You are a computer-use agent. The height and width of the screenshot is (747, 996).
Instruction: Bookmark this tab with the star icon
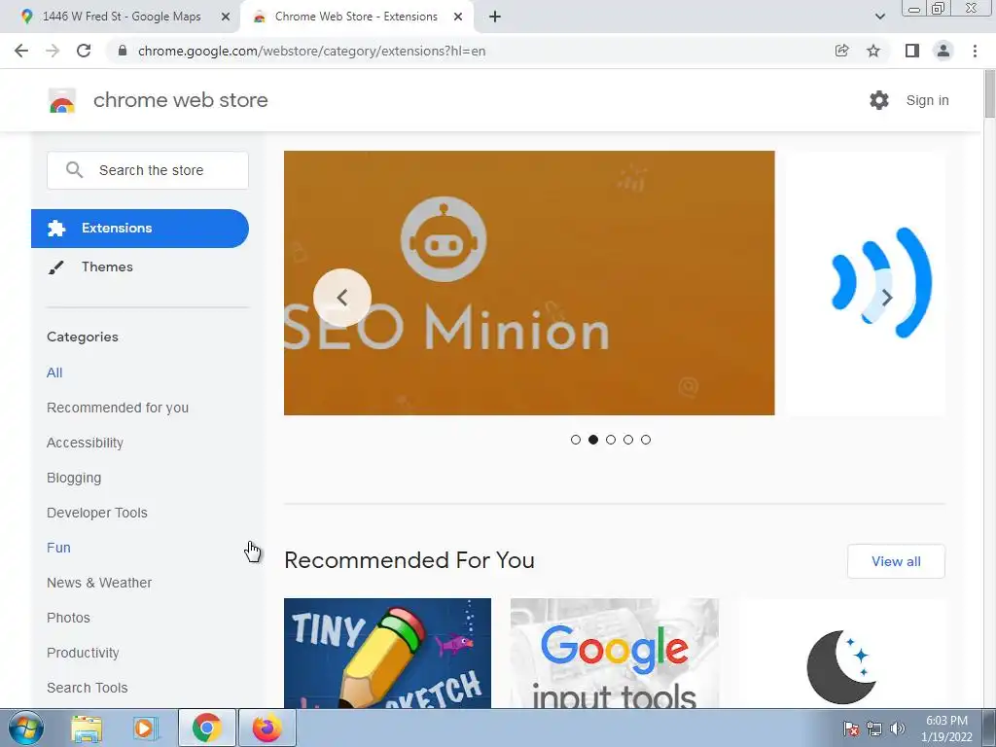(873, 51)
